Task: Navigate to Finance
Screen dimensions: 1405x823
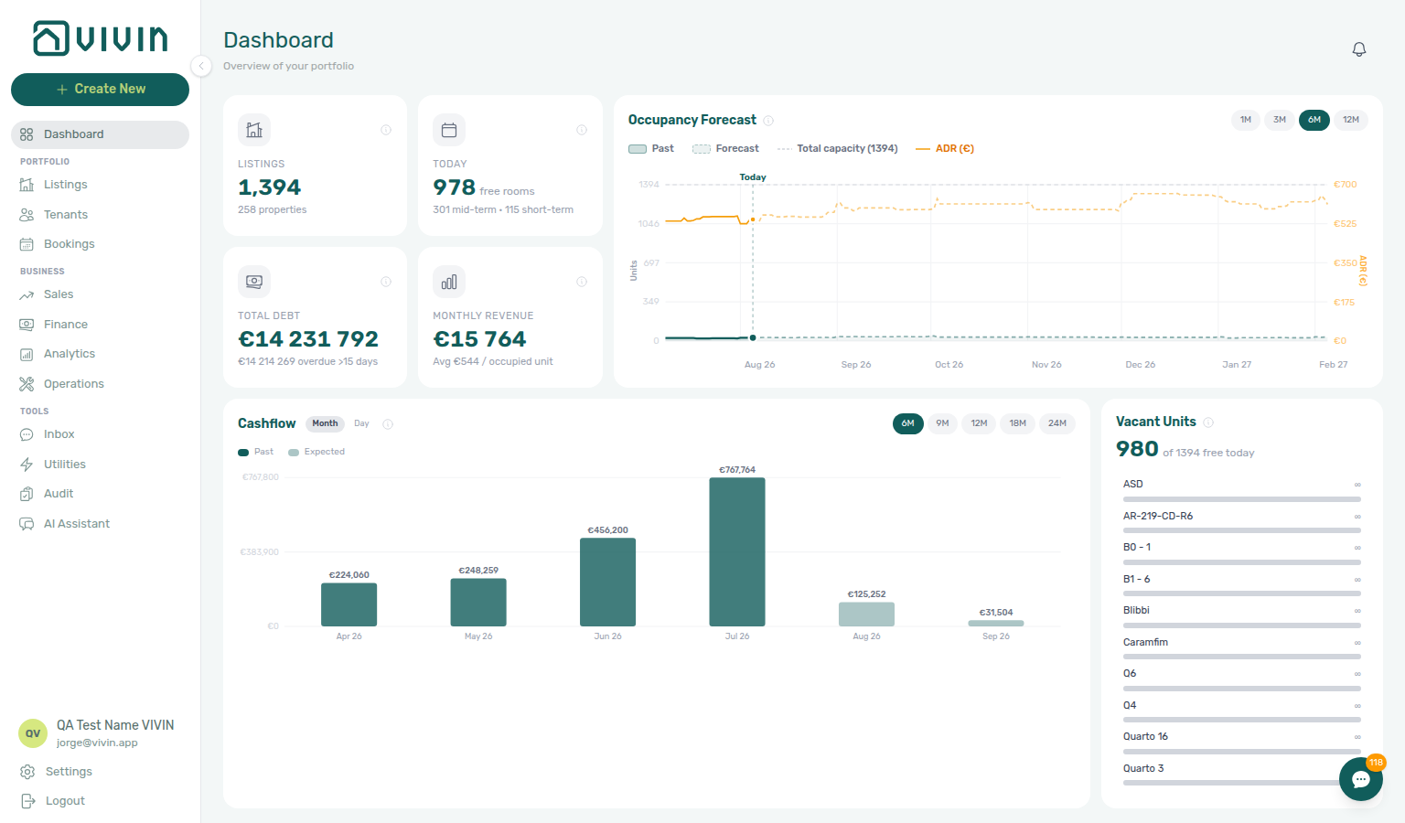Action: (x=100, y=325)
